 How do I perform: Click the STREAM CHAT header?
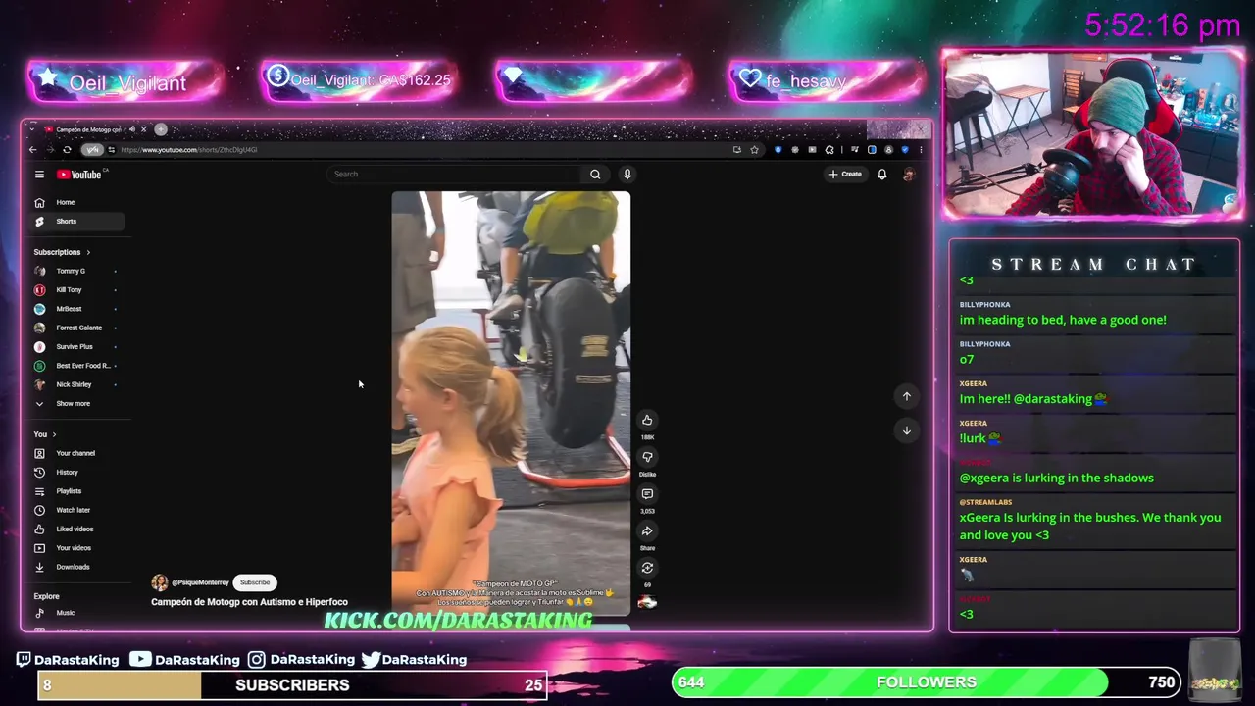pos(1094,265)
